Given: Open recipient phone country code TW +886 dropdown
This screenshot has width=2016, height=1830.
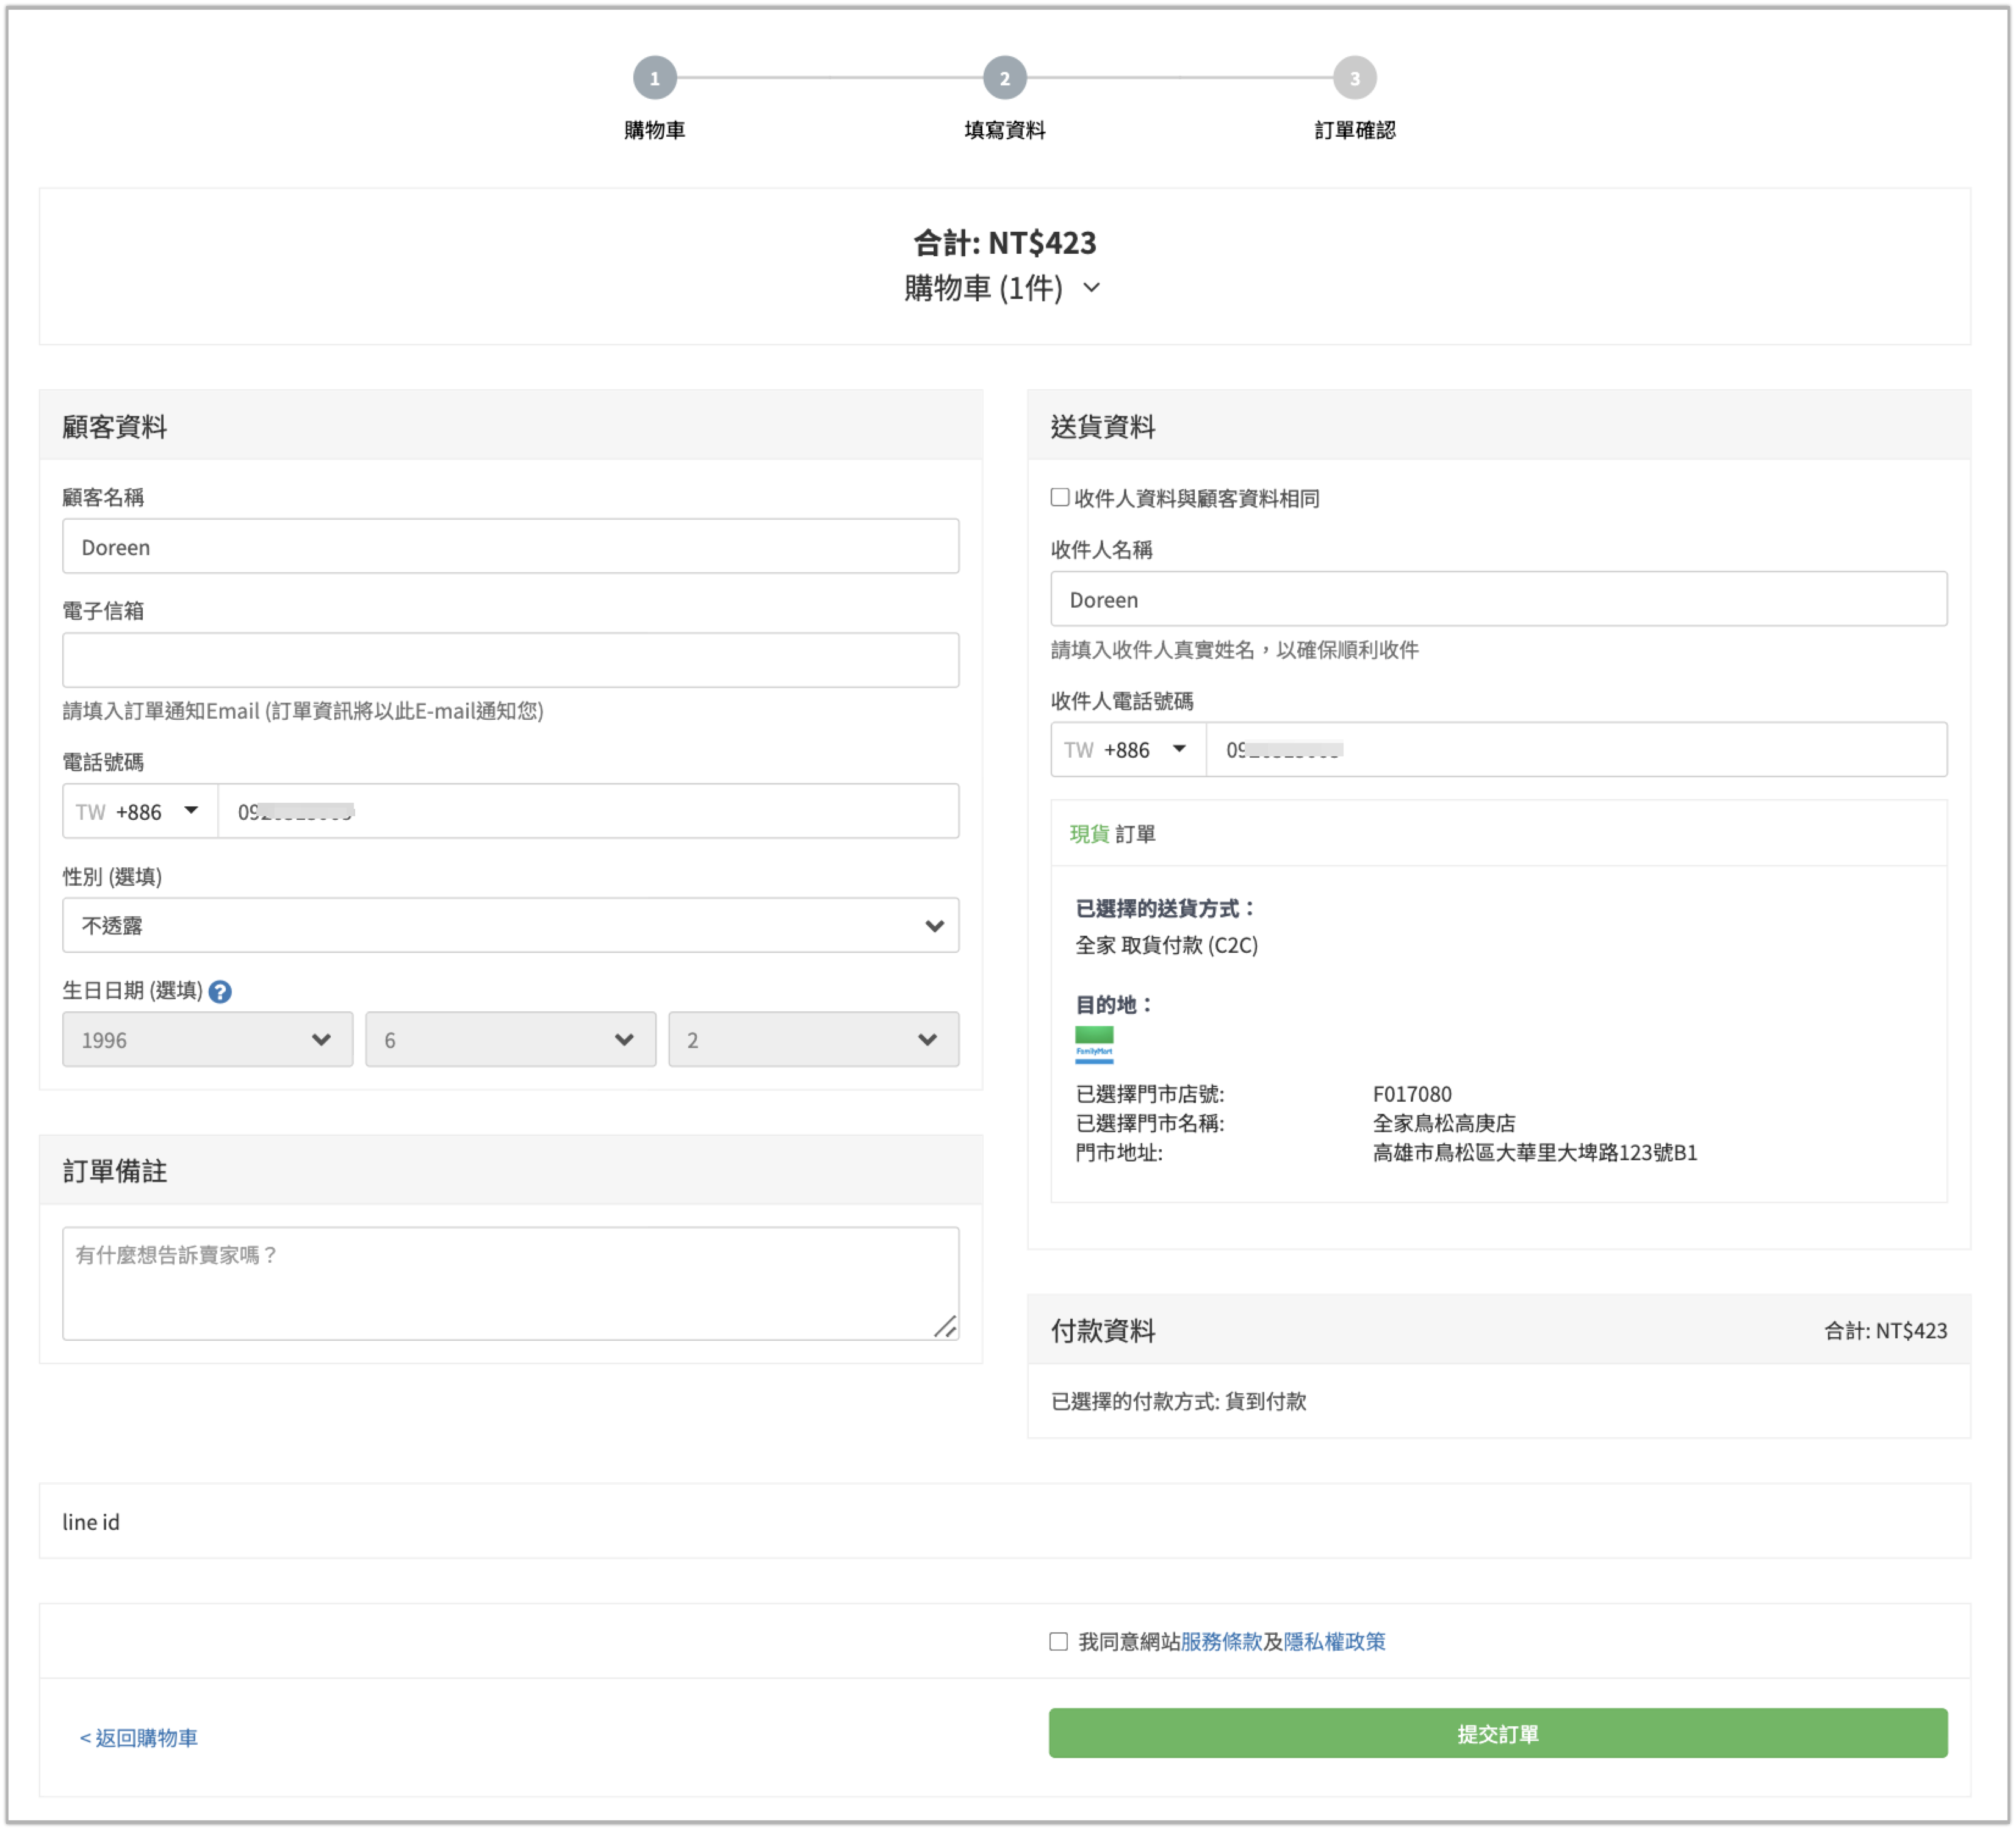Looking at the screenshot, I should click(x=1128, y=750).
